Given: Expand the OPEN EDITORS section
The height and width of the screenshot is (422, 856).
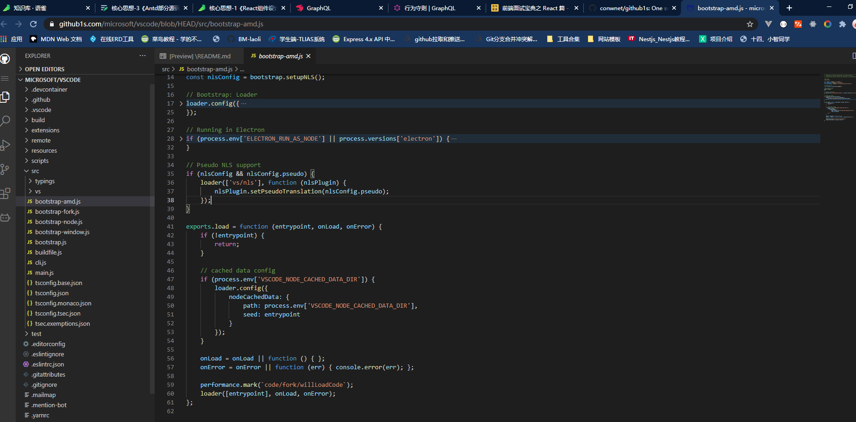Looking at the screenshot, I should 44,69.
